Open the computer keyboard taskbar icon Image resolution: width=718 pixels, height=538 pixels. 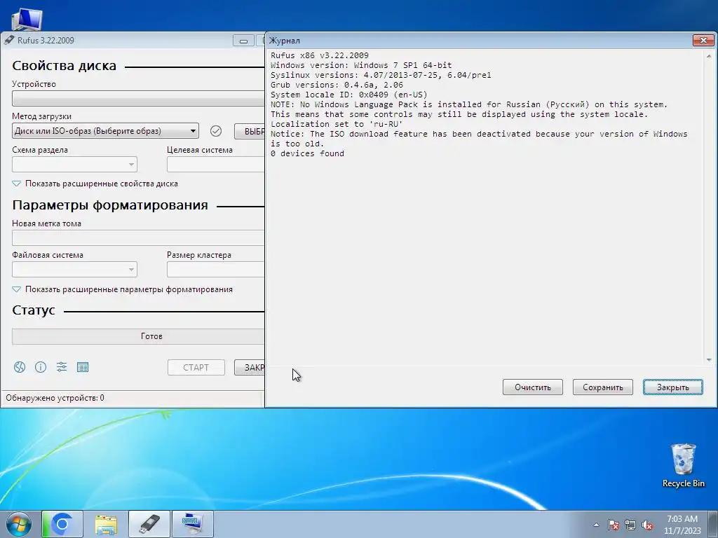coord(193,524)
